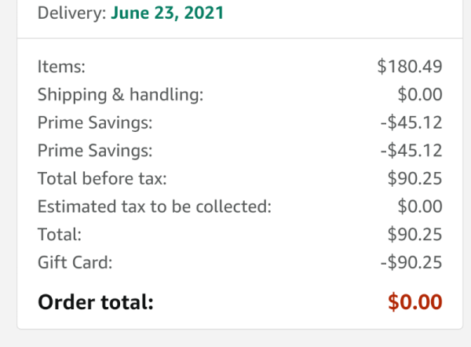This screenshot has height=347, width=471.
Task: Click the Total before tax label
Action: [x=102, y=178]
